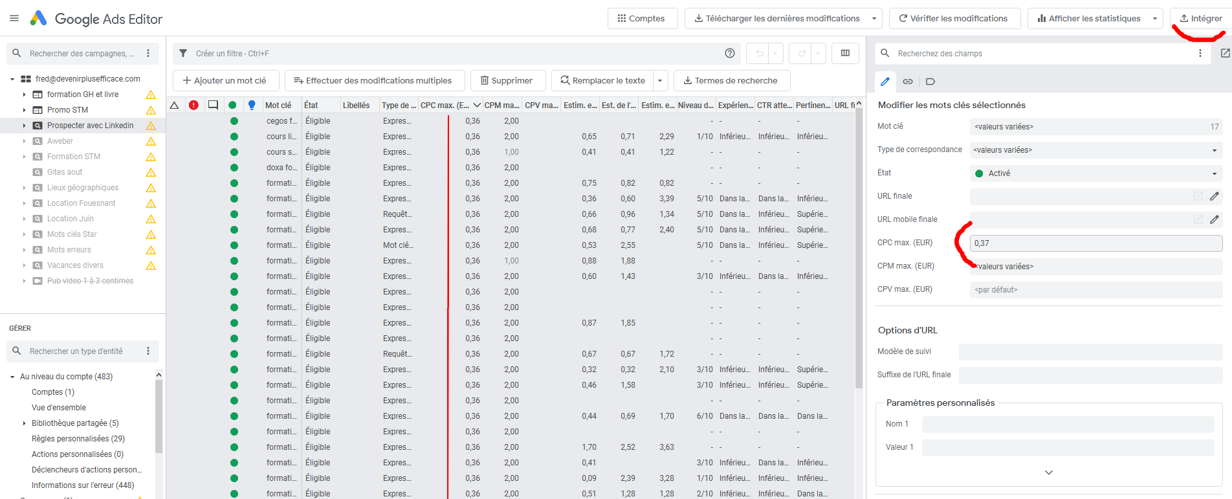
Task: Click the Modèle de suivi field
Action: point(1091,351)
